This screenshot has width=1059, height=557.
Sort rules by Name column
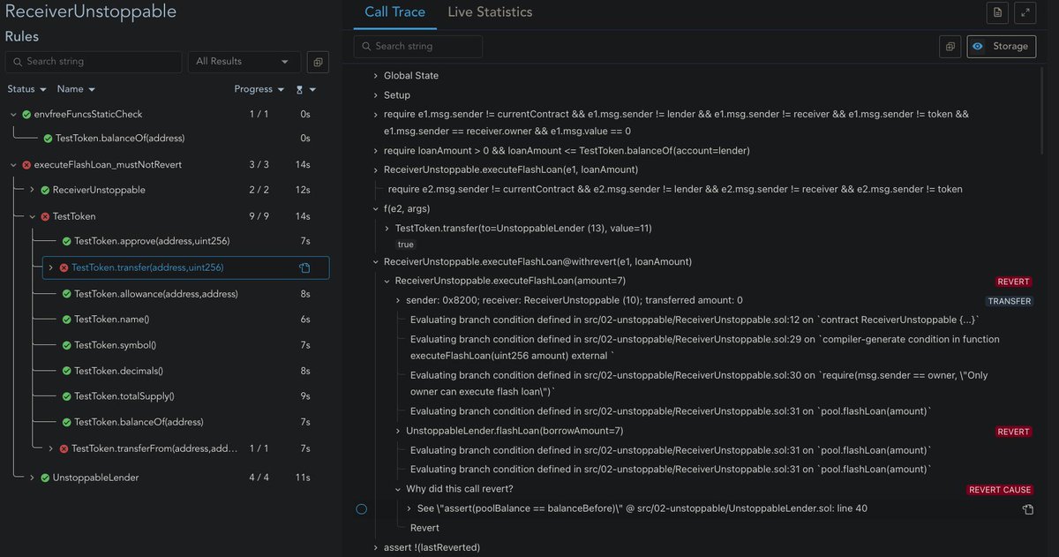(x=76, y=89)
